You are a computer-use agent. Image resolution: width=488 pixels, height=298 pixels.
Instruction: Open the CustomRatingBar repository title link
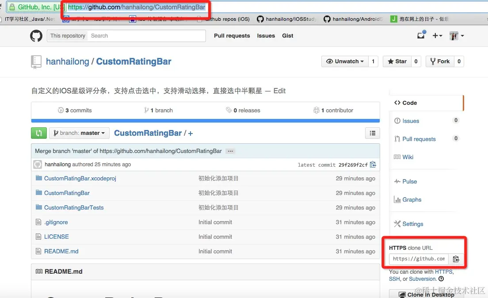click(x=133, y=61)
